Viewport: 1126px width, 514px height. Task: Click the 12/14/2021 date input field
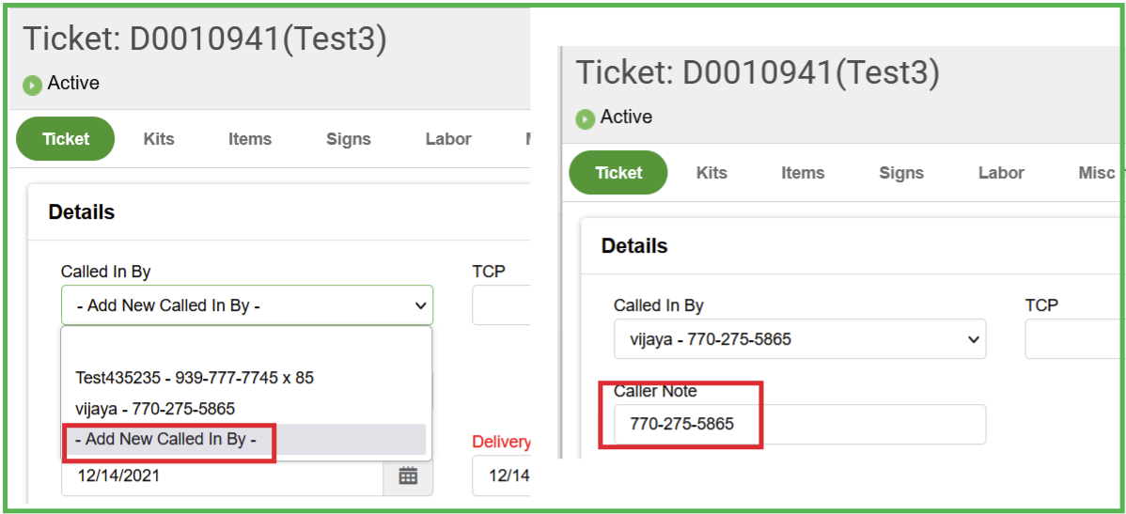click(x=222, y=476)
